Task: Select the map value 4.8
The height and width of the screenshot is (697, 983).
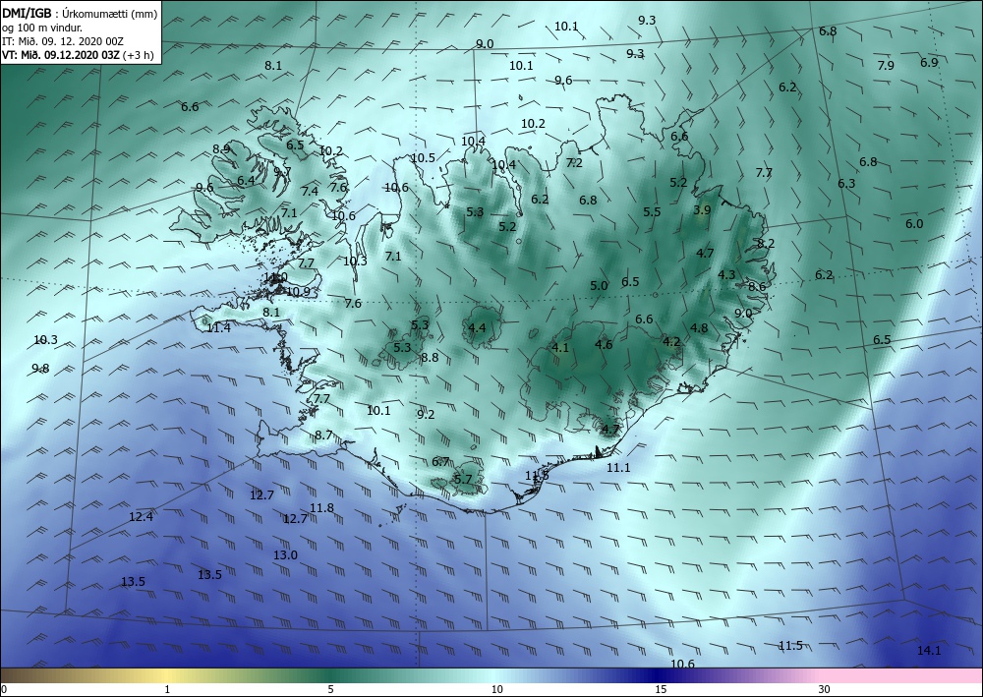Action: 699,327
